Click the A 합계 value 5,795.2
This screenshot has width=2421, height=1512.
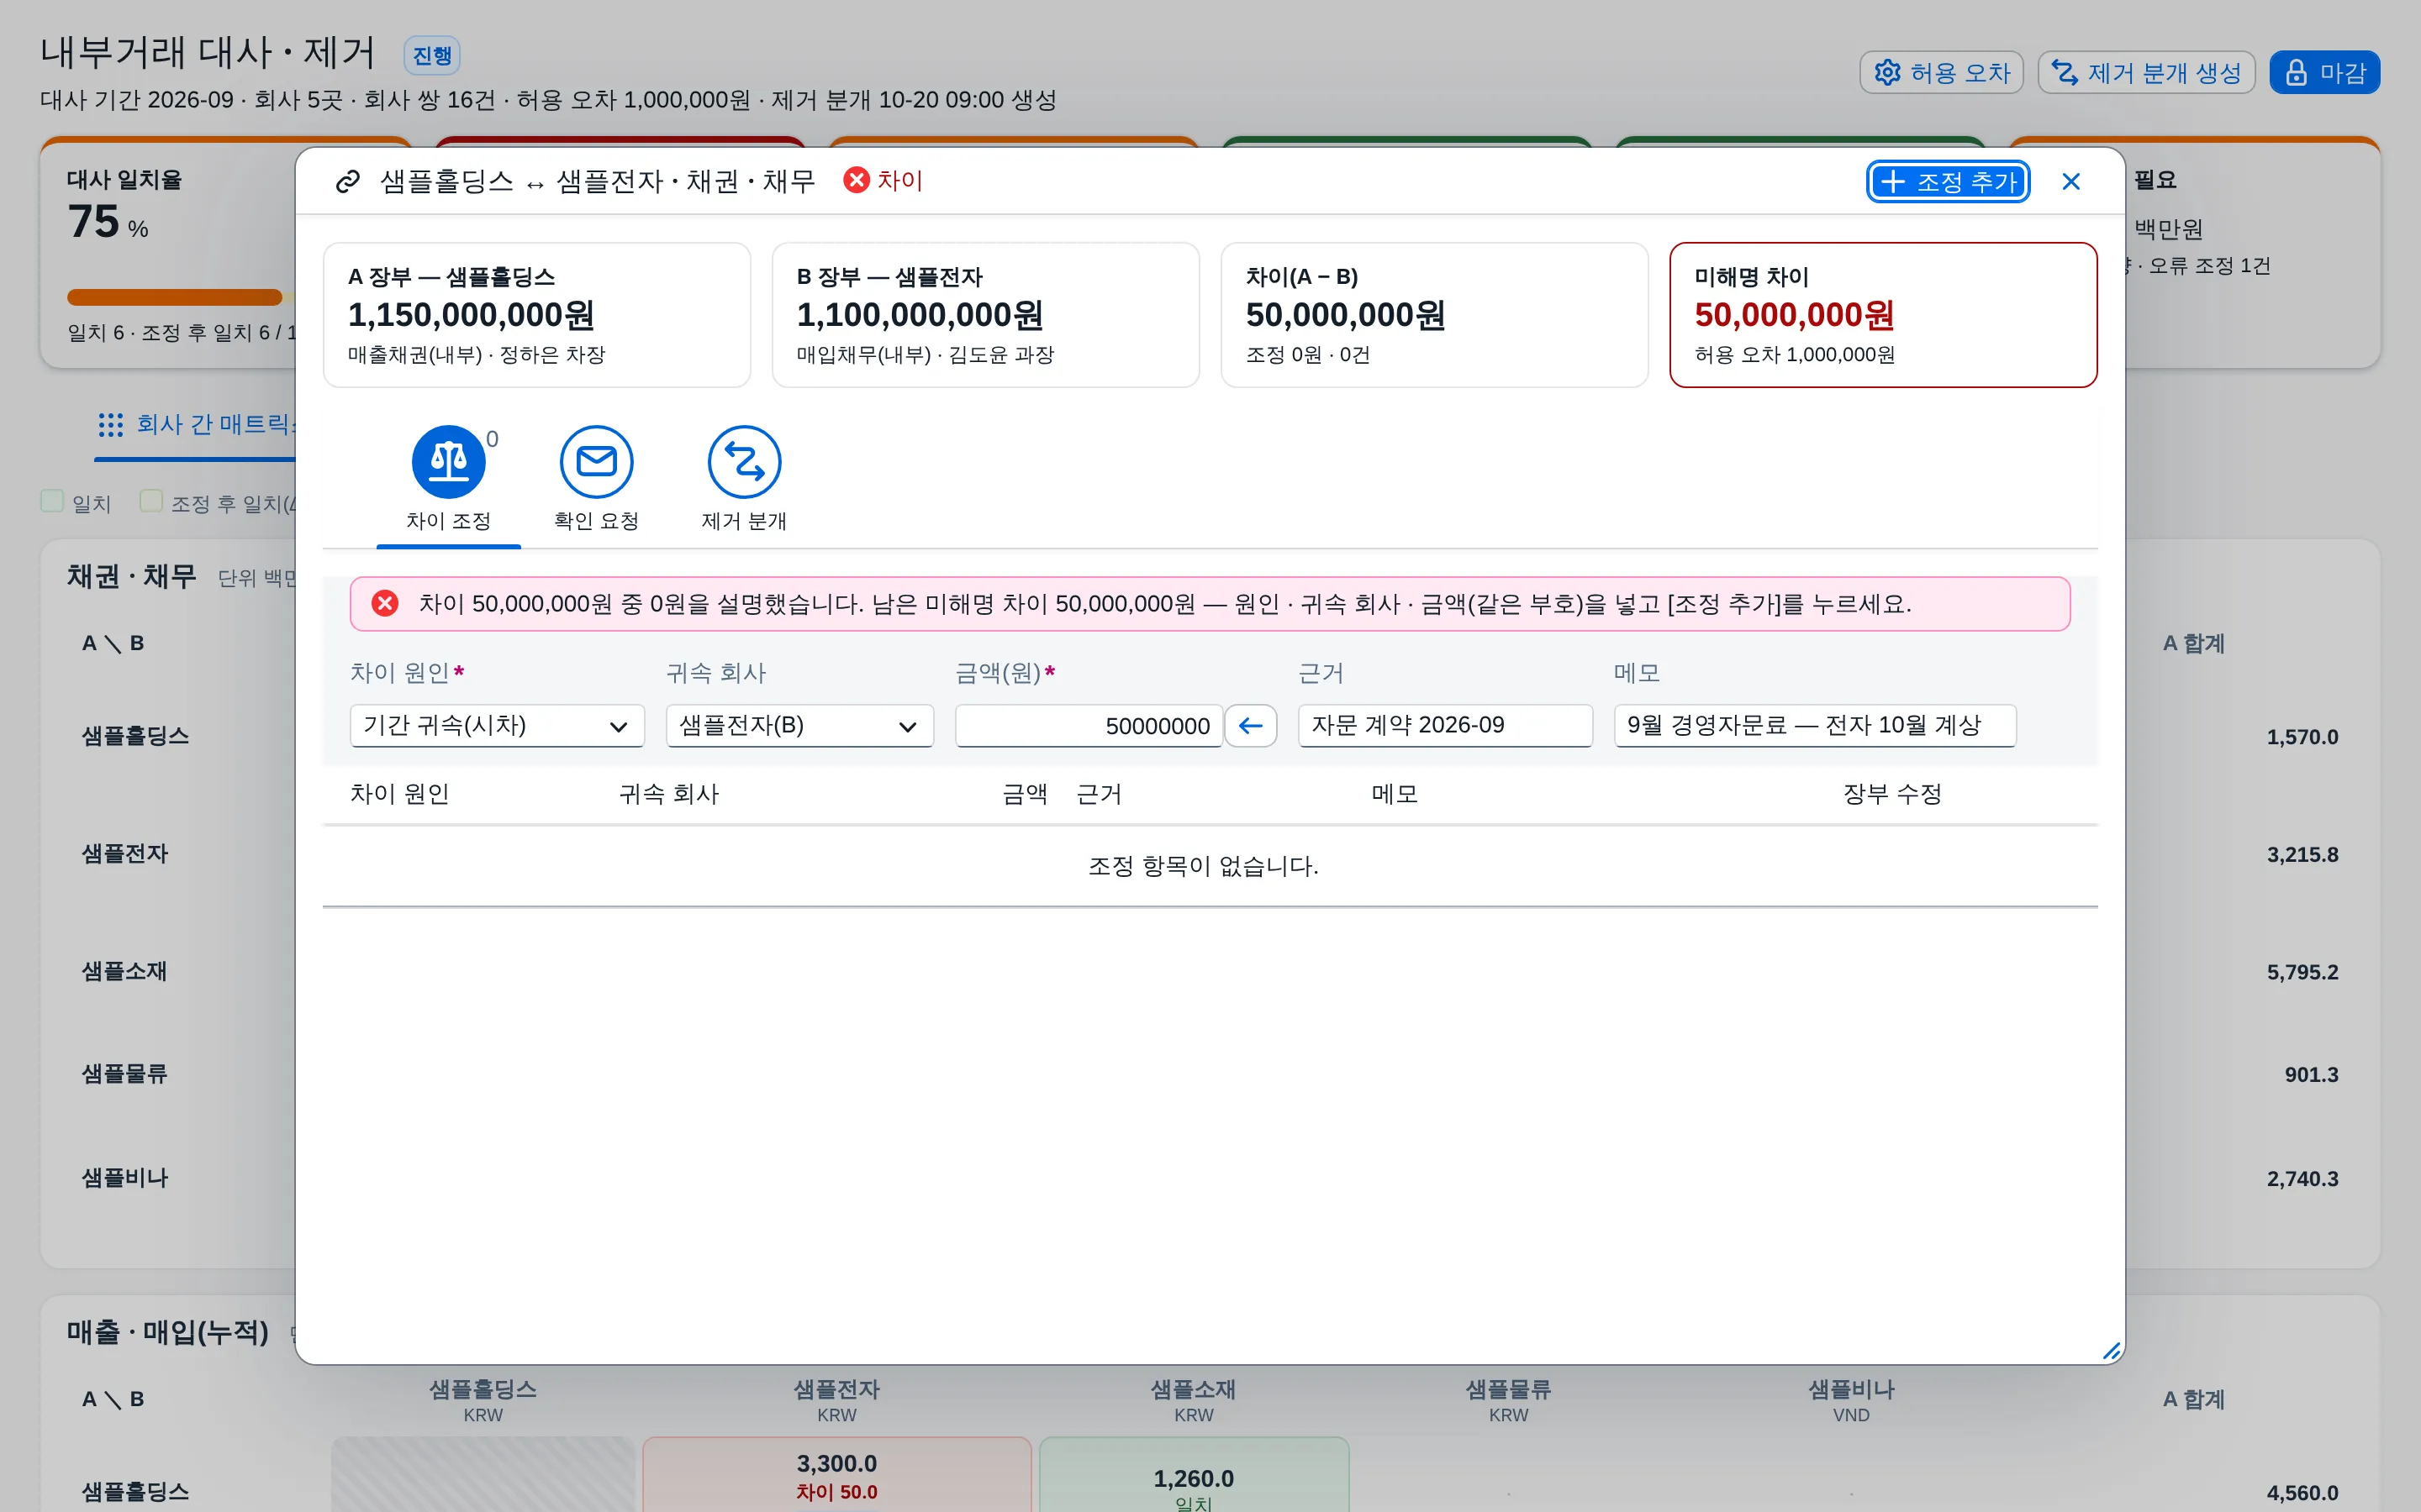point(2302,972)
